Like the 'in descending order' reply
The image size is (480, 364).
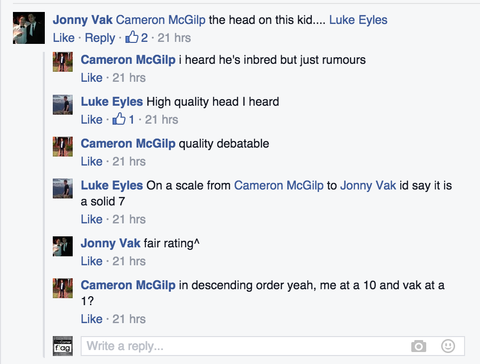[92, 319]
